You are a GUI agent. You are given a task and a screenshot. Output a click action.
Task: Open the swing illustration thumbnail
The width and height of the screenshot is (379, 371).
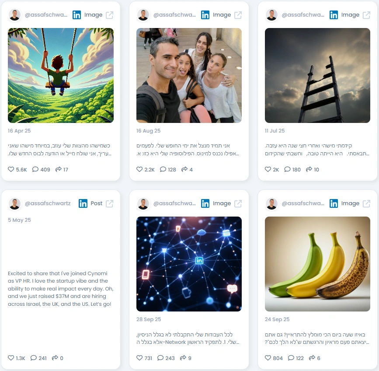[x=61, y=75]
